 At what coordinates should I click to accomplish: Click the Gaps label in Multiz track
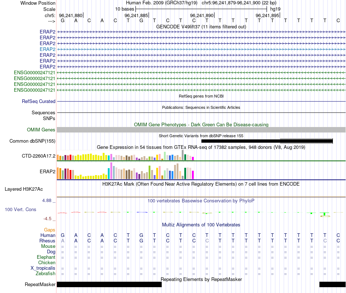(x=50, y=230)
